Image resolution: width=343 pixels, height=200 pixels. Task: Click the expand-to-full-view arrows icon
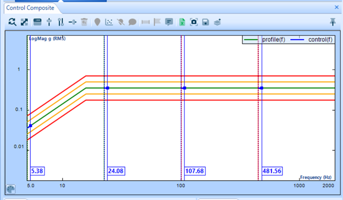point(24,22)
